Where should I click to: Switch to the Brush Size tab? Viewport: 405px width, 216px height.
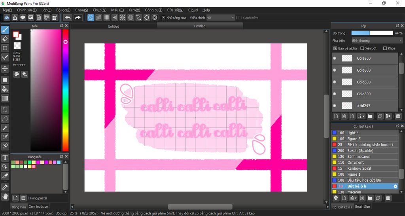click(362, 207)
